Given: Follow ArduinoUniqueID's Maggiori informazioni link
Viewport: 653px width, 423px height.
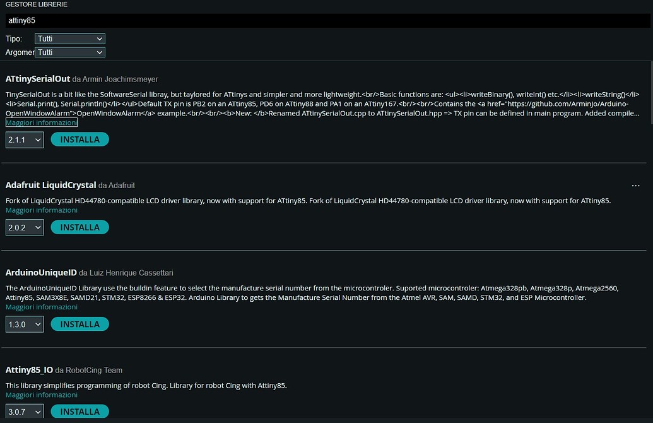Looking at the screenshot, I should pos(42,307).
